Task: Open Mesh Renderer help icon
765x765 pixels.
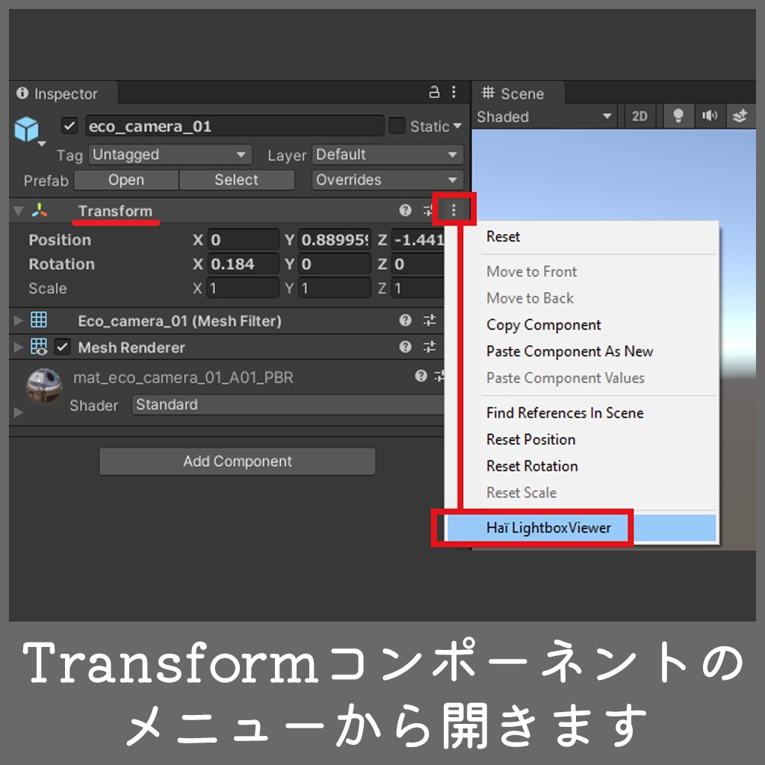Action: (405, 347)
